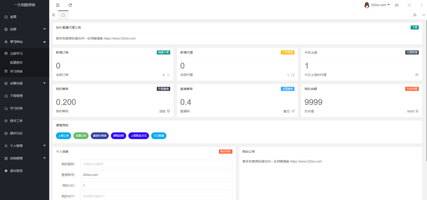Enter fullscreen using the expand icon
The width and height of the screenshot is (427, 200).
tap(409, 5)
